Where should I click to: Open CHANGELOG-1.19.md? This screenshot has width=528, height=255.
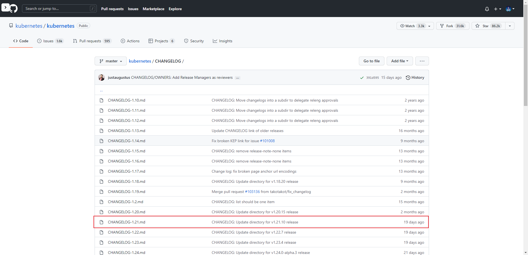coord(127,192)
